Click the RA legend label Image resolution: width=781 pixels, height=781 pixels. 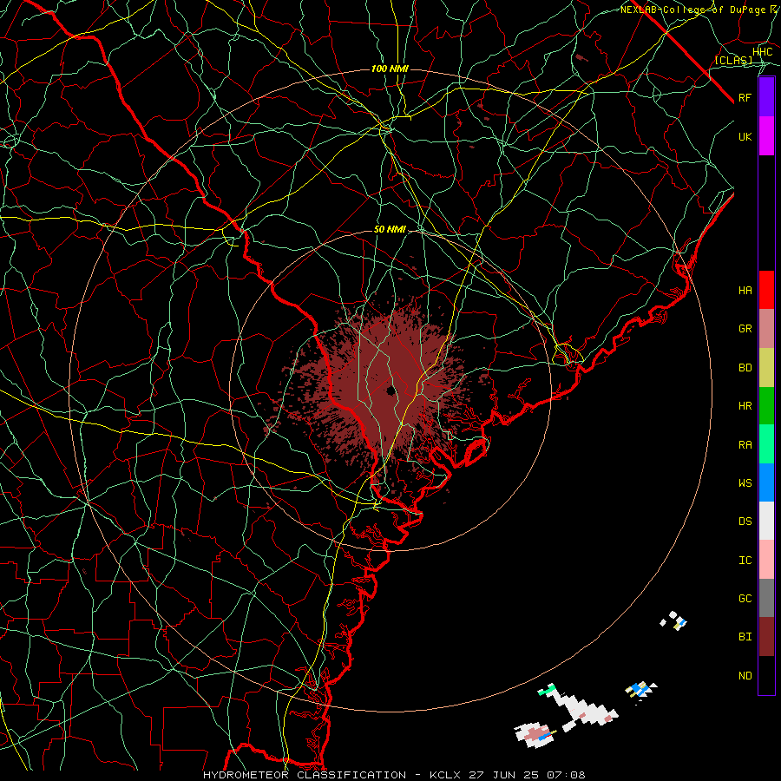pos(745,445)
